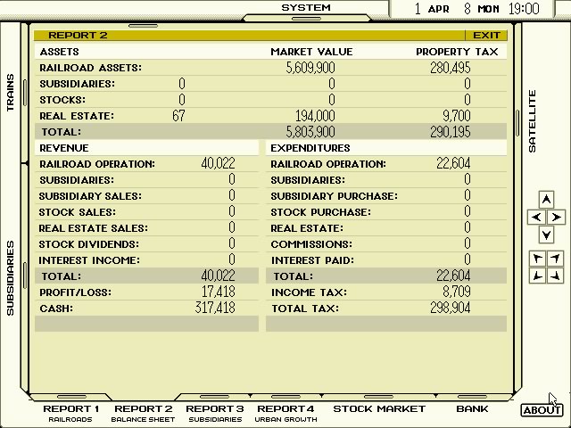Click the Stocks row label
The height and width of the screenshot is (428, 571).
(x=62, y=100)
